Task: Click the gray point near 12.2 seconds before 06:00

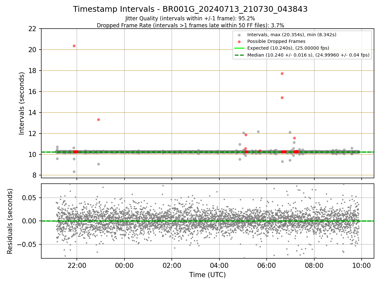Action: (258, 132)
